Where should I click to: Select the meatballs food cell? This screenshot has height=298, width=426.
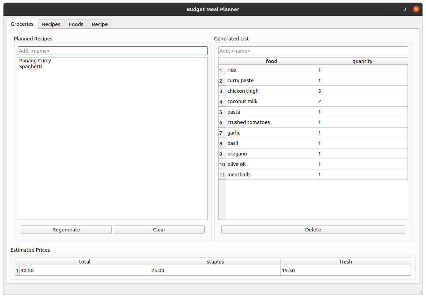pos(271,175)
